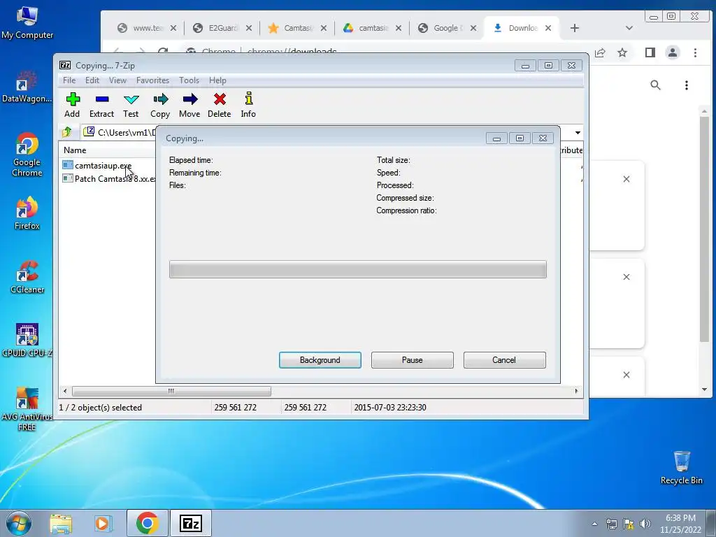Screen dimensions: 716x537
Task: Open the Windows Start menu
Action: pos(19,523)
